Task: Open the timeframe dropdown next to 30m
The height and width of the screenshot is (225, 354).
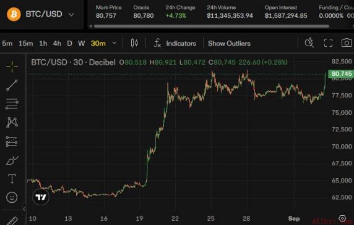Action: 114,43
